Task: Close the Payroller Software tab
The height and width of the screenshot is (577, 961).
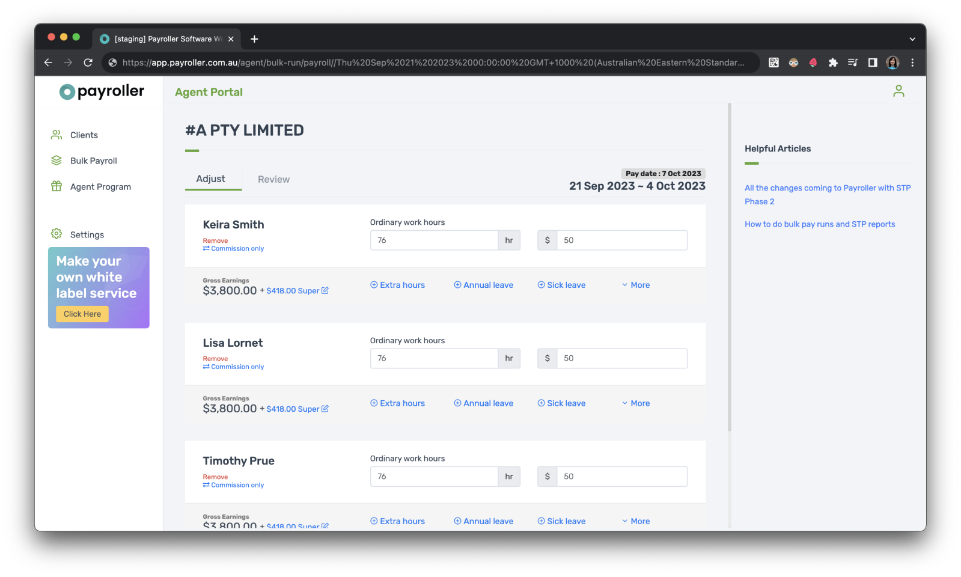Action: pos(231,39)
